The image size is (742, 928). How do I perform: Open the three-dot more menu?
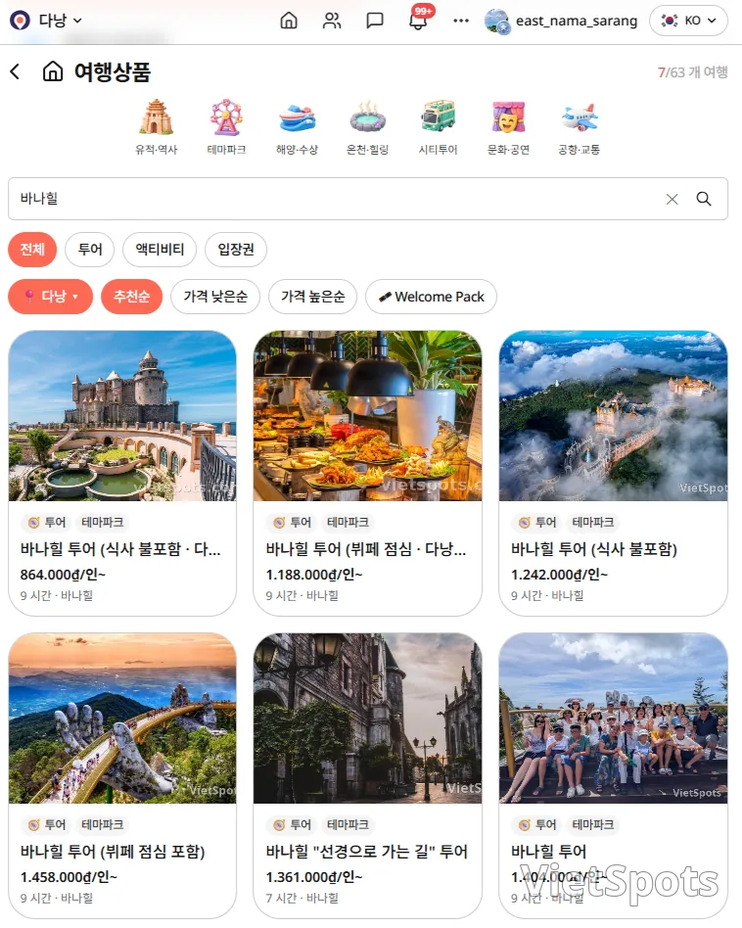461,21
